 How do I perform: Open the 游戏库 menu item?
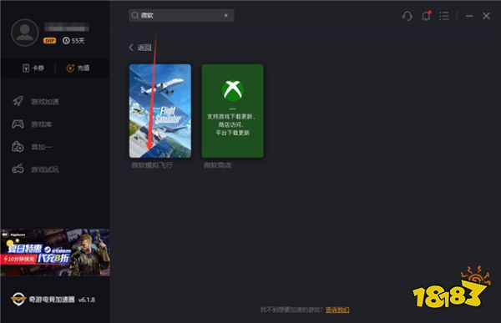[x=42, y=124]
